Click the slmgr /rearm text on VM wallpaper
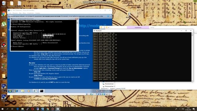The image size is (197, 111). [x=38, y=75]
